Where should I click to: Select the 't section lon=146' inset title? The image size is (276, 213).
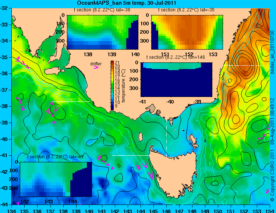click(x=176, y=57)
